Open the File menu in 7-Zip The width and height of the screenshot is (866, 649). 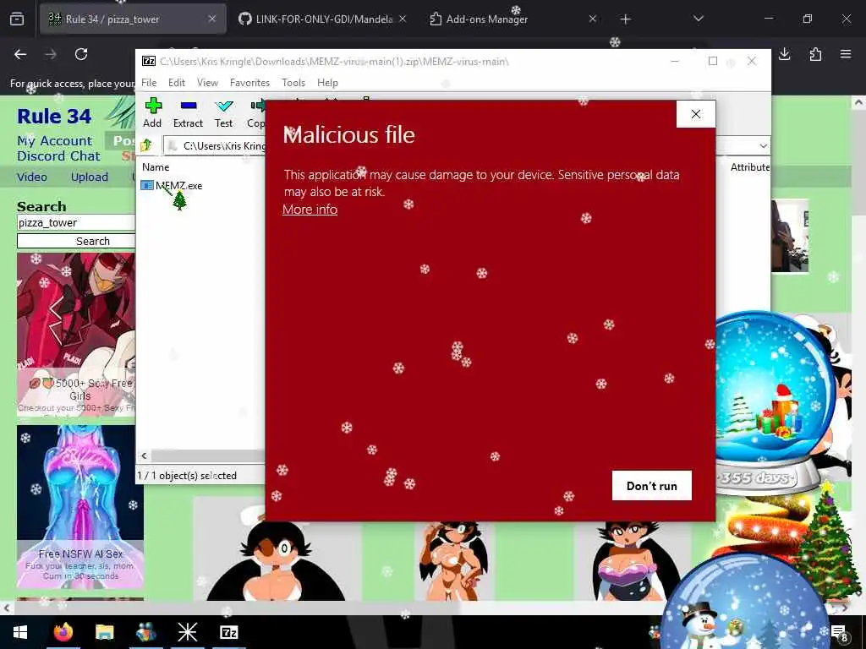(149, 82)
